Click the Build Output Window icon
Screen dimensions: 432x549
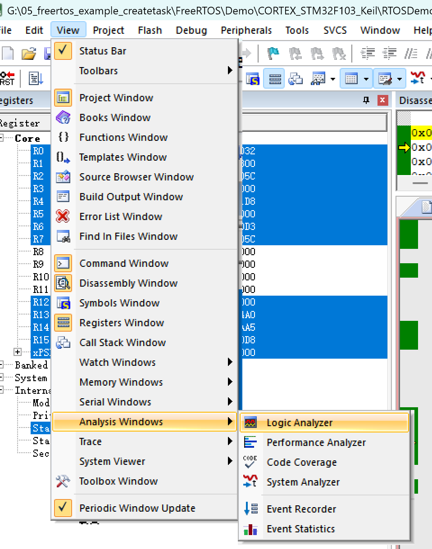pyautogui.click(x=63, y=197)
